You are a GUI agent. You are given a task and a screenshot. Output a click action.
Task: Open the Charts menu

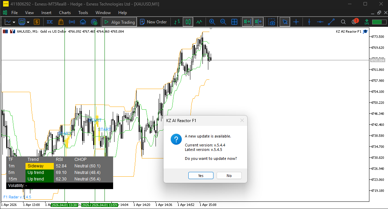(x=65, y=13)
